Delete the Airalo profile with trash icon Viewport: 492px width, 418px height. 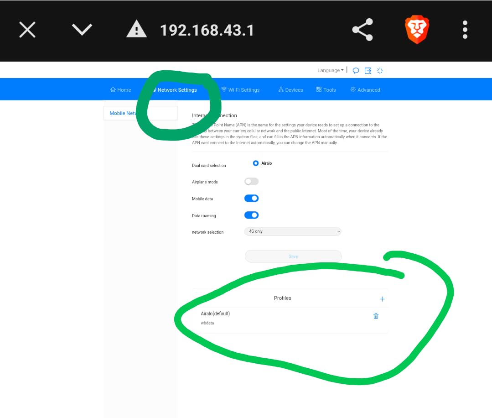coord(376,316)
